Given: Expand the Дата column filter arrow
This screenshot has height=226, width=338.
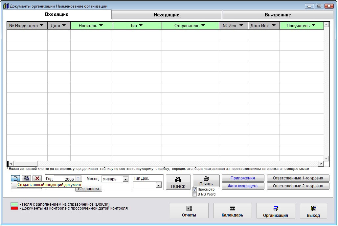Looking at the screenshot, I should 64,25.
